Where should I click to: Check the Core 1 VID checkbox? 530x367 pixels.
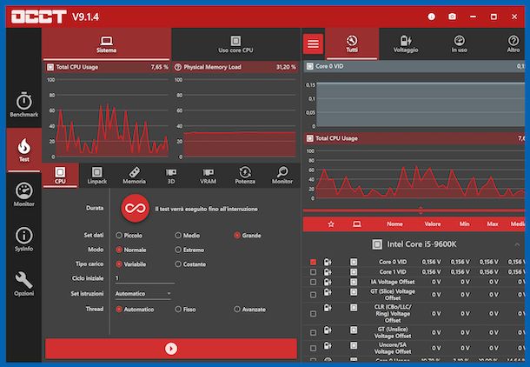tap(313, 272)
